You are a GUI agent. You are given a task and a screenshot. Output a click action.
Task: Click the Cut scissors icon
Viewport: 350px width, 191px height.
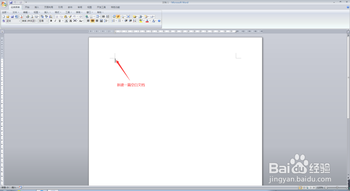(57, 16)
